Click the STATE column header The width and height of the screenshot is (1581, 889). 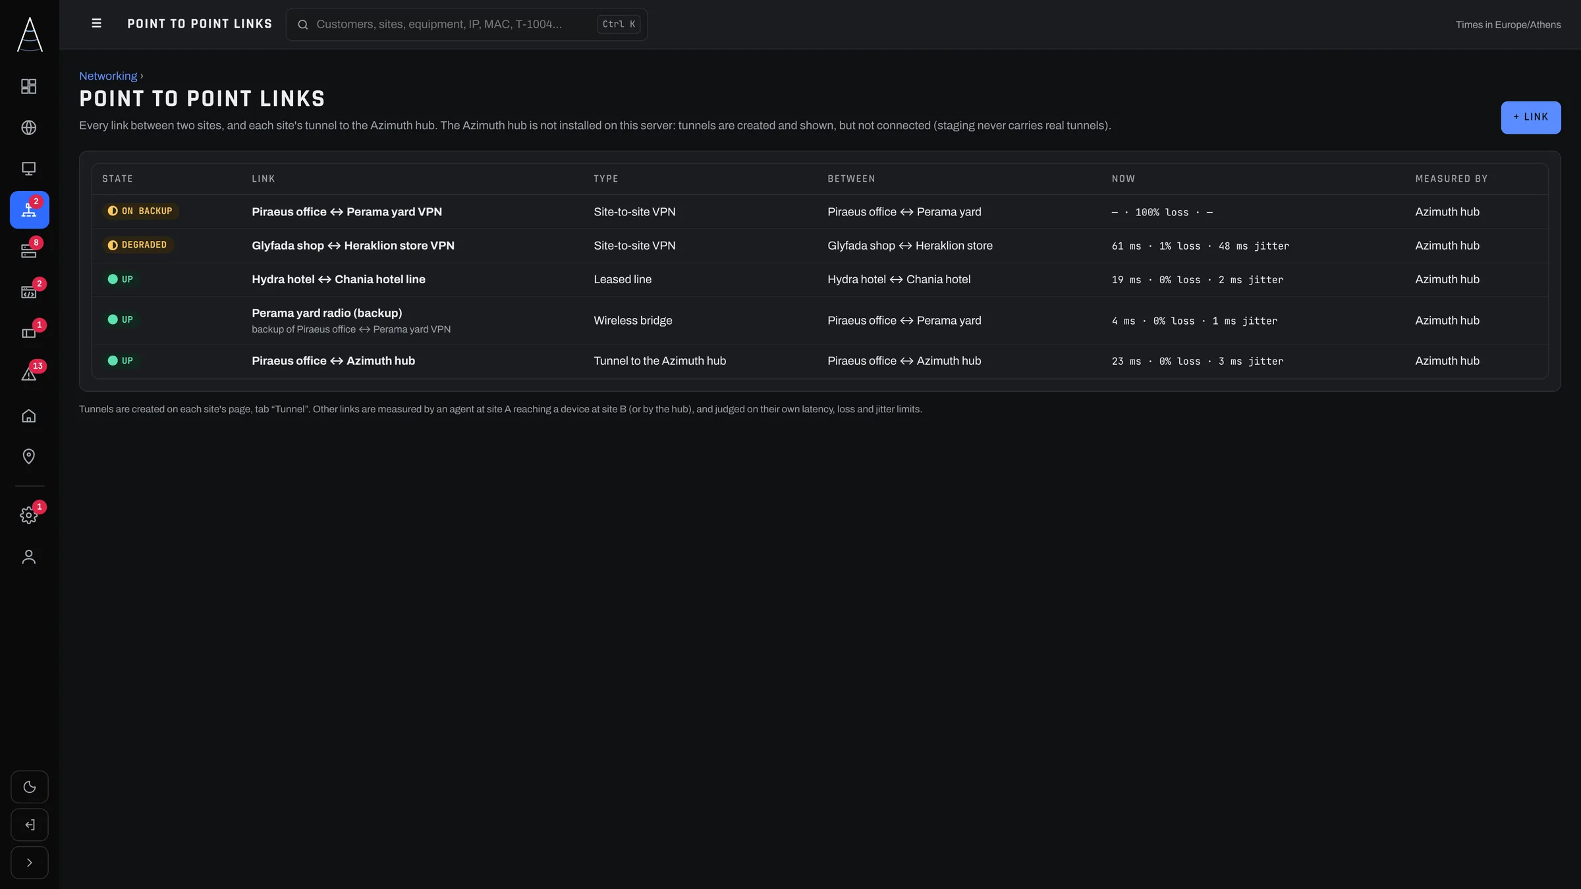coord(117,178)
